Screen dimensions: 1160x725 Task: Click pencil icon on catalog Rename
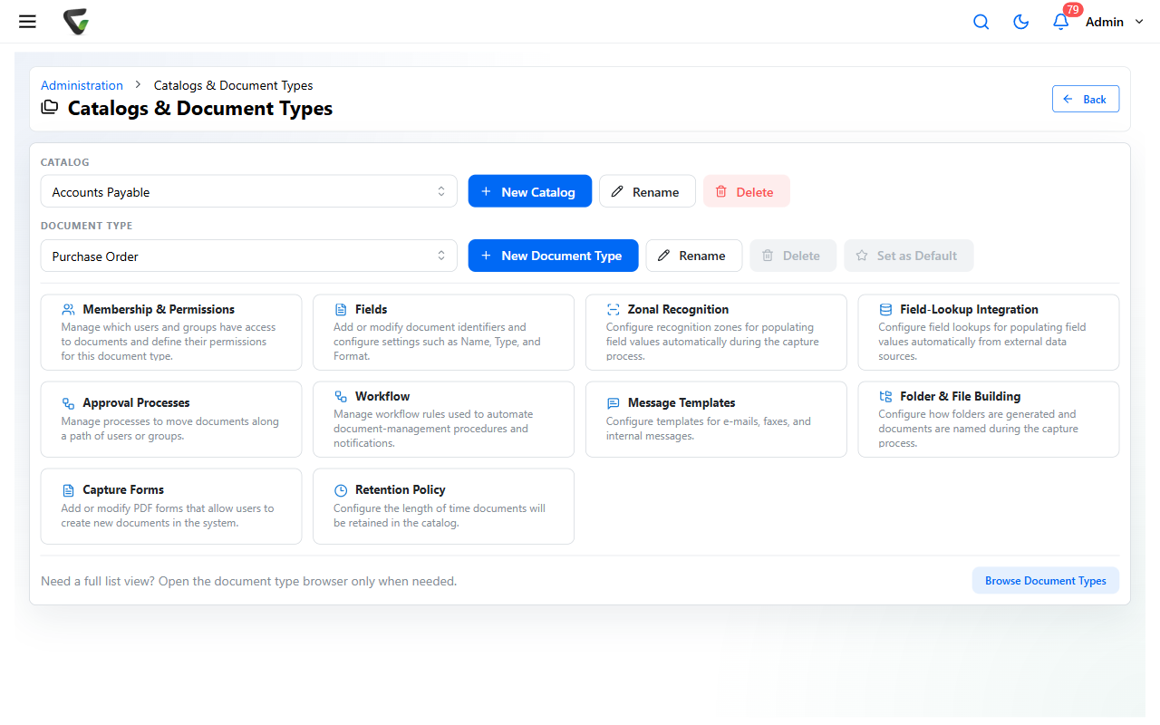[x=617, y=192]
